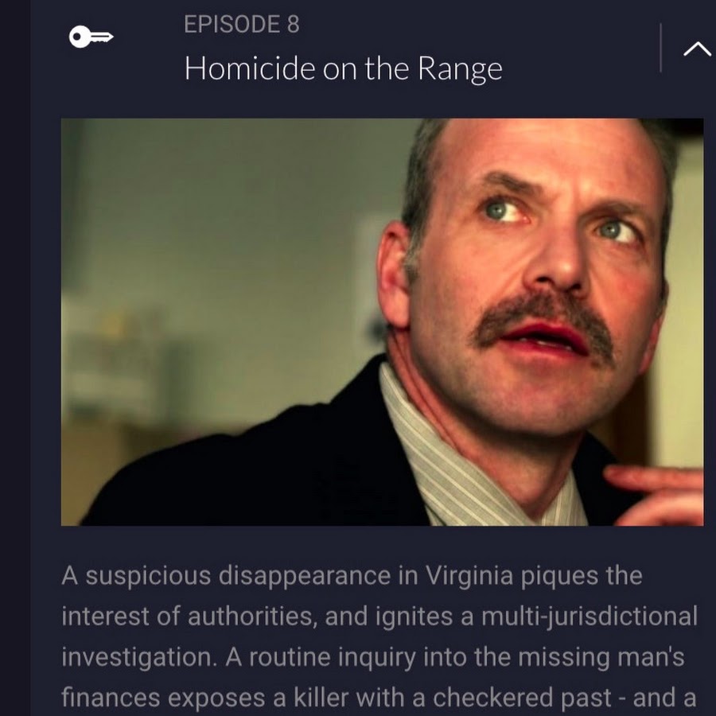
Task: Select the 'Homicide on the Range' title
Action: coord(344,69)
